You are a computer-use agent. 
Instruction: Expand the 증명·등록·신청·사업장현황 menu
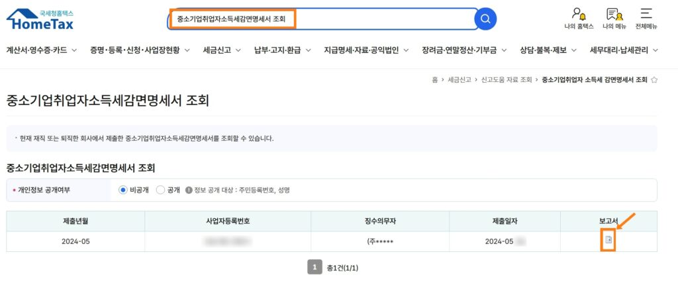(140, 50)
